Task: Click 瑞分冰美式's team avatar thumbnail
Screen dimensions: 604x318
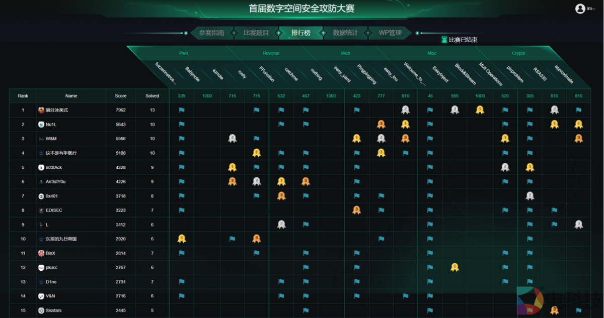Action: [40, 110]
